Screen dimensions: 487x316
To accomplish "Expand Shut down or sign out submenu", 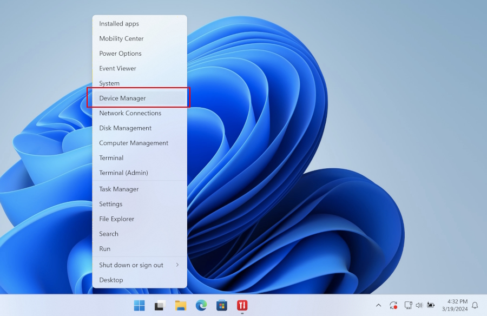I will pos(139,265).
